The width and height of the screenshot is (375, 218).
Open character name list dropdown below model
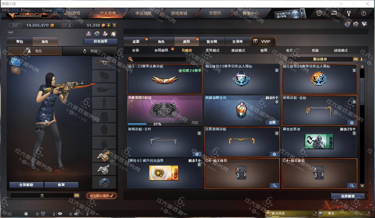click(x=77, y=196)
